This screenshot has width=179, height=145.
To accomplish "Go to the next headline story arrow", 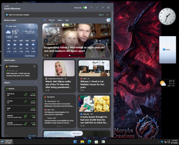I will 107,40.
